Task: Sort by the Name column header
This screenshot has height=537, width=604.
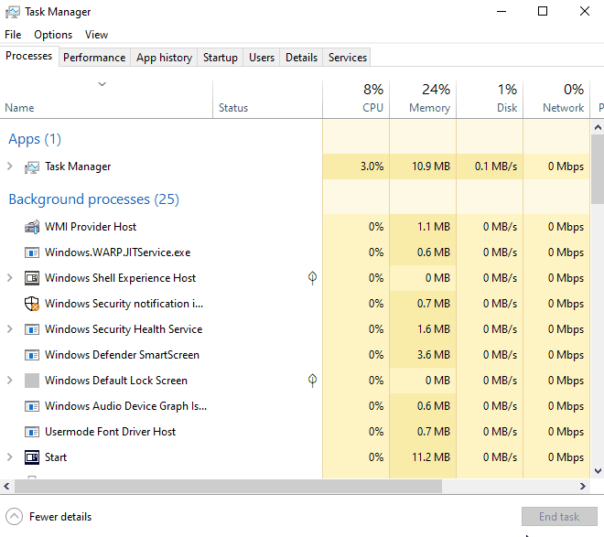Action: (x=106, y=100)
